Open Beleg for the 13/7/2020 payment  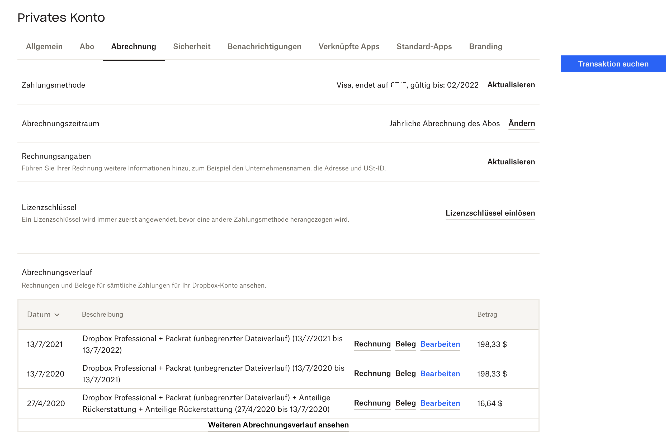(x=405, y=374)
